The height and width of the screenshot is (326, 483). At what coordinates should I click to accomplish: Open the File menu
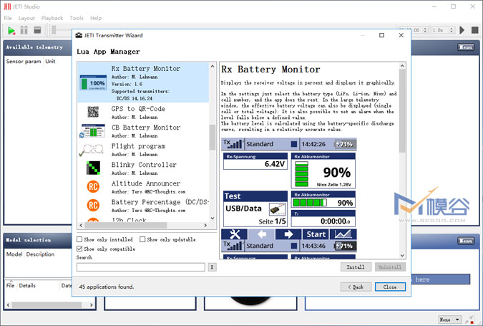click(x=8, y=18)
